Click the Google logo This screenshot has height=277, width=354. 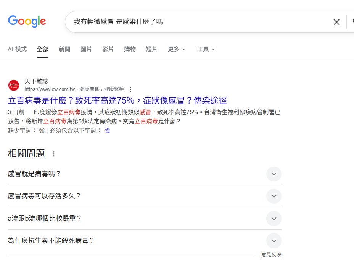27,21
